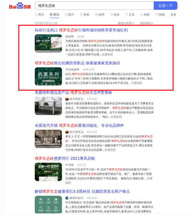This screenshot has width=193, height=215.
Task: Click 南方财富说 avatar on 5月10日 article
Action: (67, 99)
